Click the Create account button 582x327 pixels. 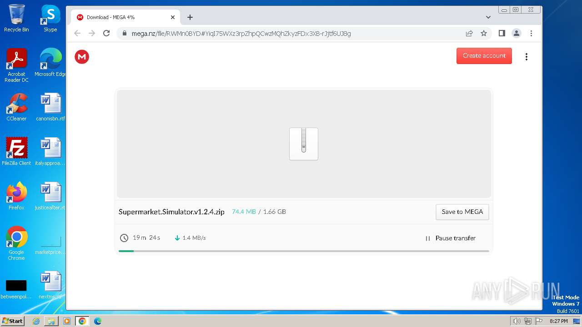pos(484,56)
